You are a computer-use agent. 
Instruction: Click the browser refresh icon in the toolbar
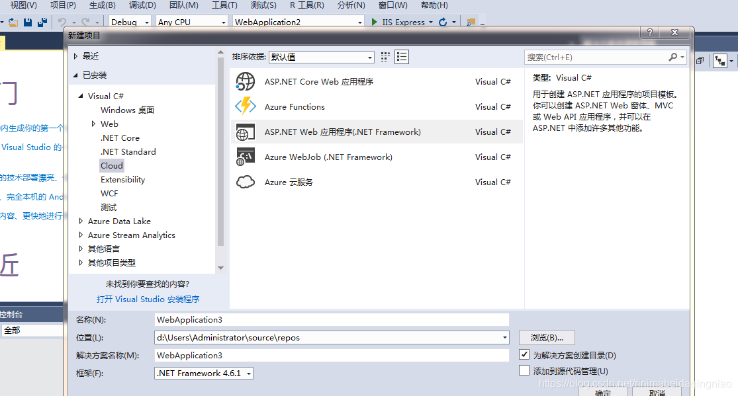click(442, 22)
